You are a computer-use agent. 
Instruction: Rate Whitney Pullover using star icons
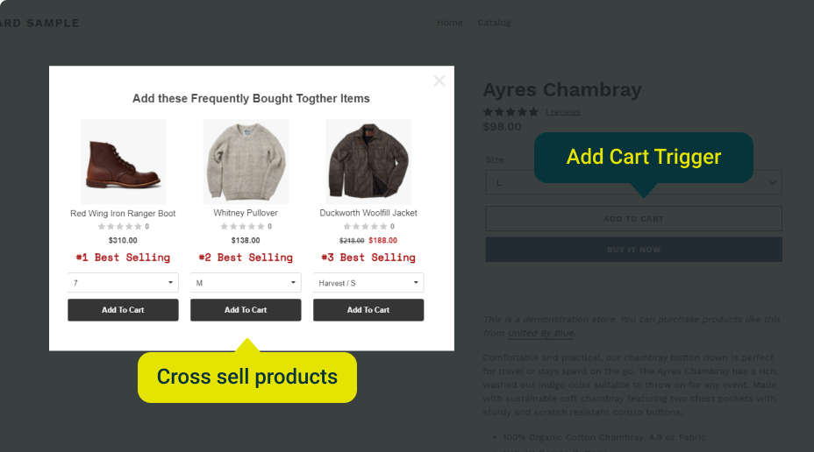click(x=242, y=227)
